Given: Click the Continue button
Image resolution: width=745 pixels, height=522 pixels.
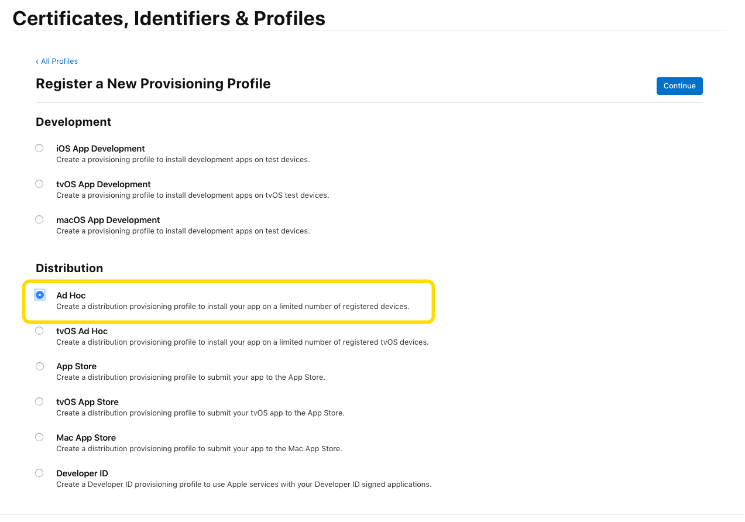Looking at the screenshot, I should pos(679,85).
